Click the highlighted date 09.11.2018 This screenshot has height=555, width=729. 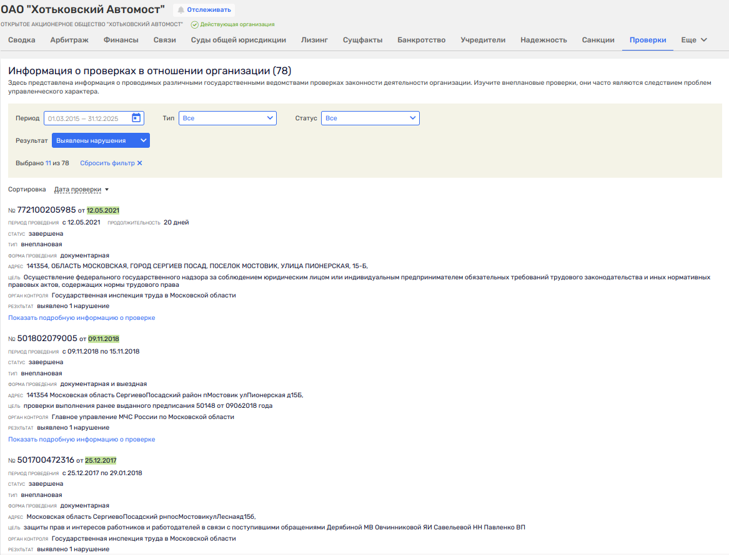(x=104, y=339)
